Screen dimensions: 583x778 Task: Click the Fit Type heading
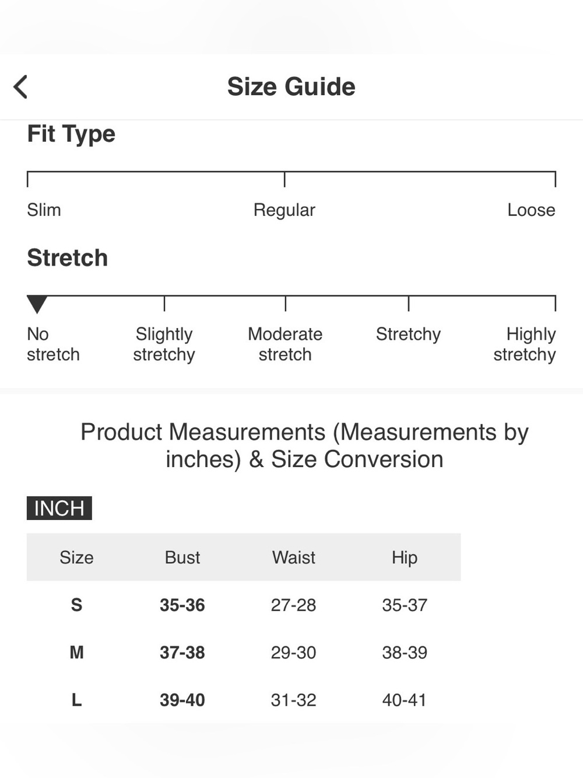click(x=71, y=134)
